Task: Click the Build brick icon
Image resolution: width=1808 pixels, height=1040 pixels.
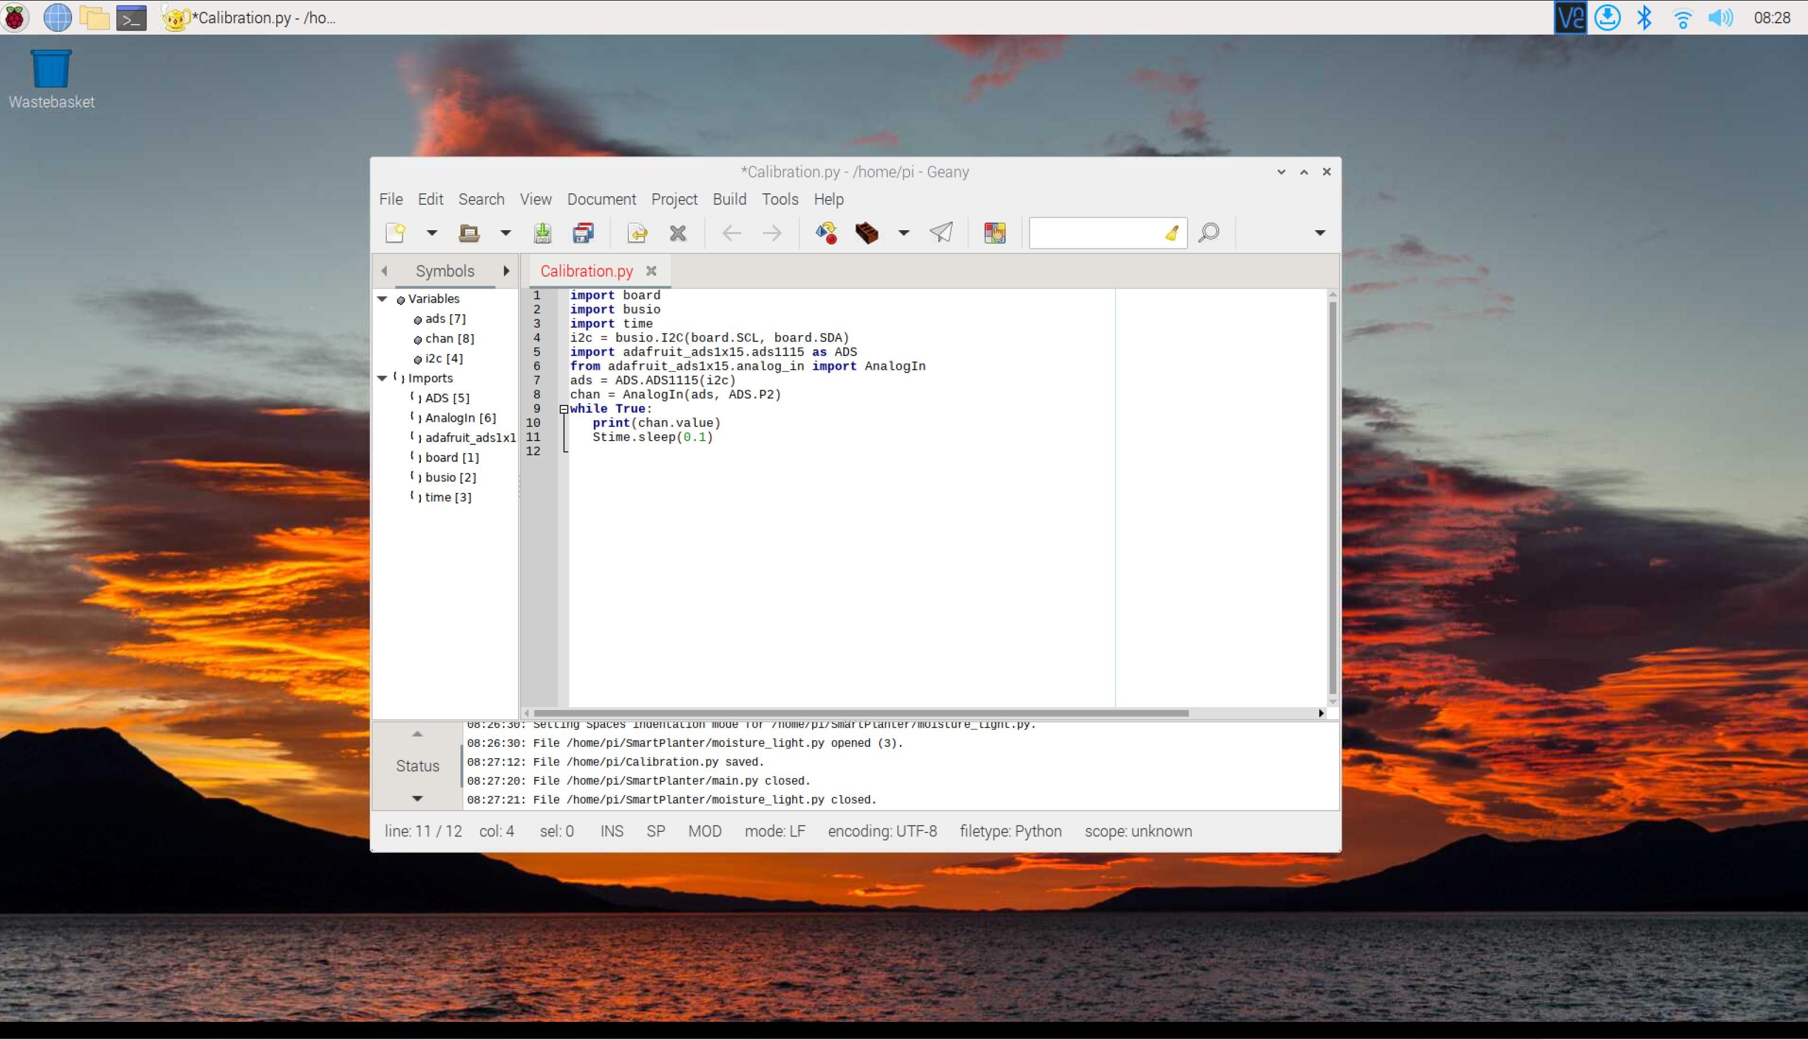Action: tap(866, 233)
